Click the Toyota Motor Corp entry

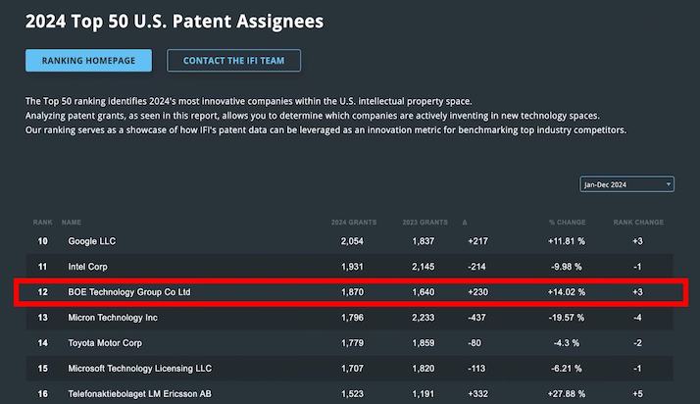(106, 343)
